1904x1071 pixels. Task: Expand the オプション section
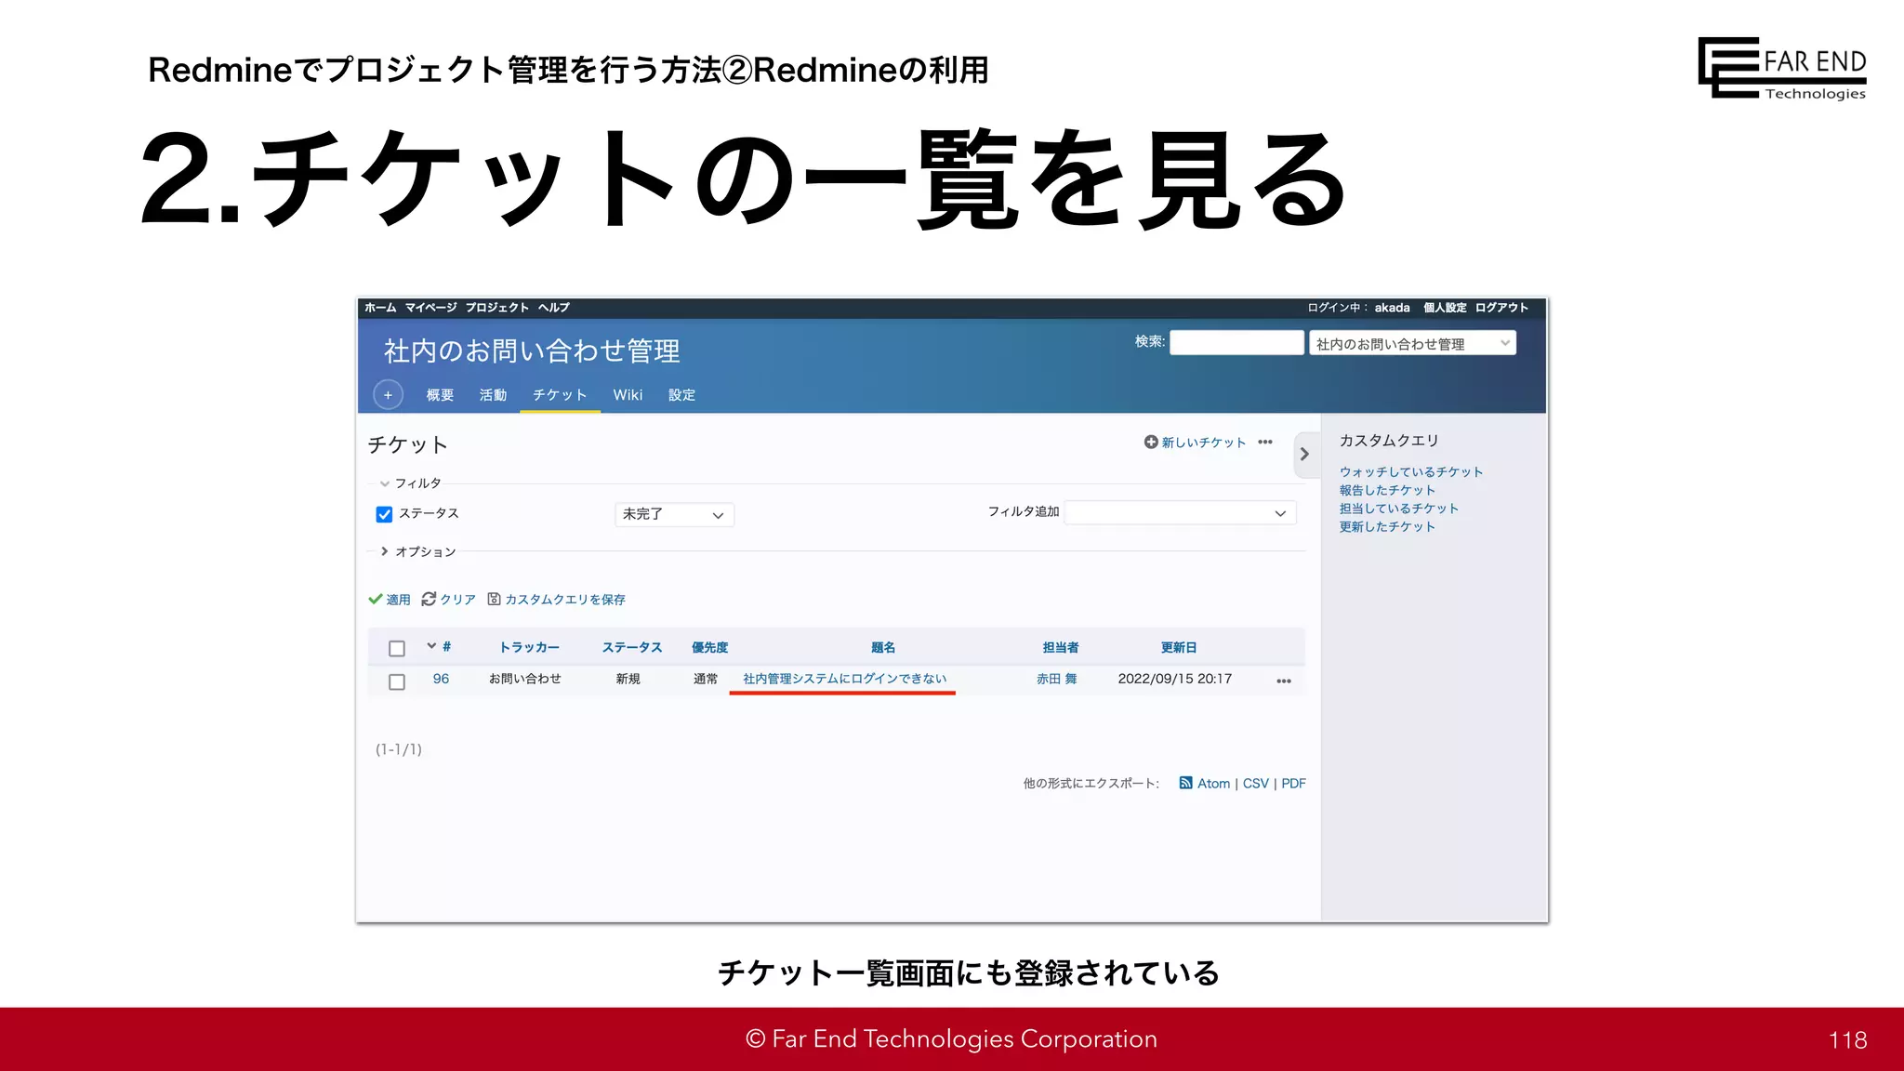tap(417, 551)
